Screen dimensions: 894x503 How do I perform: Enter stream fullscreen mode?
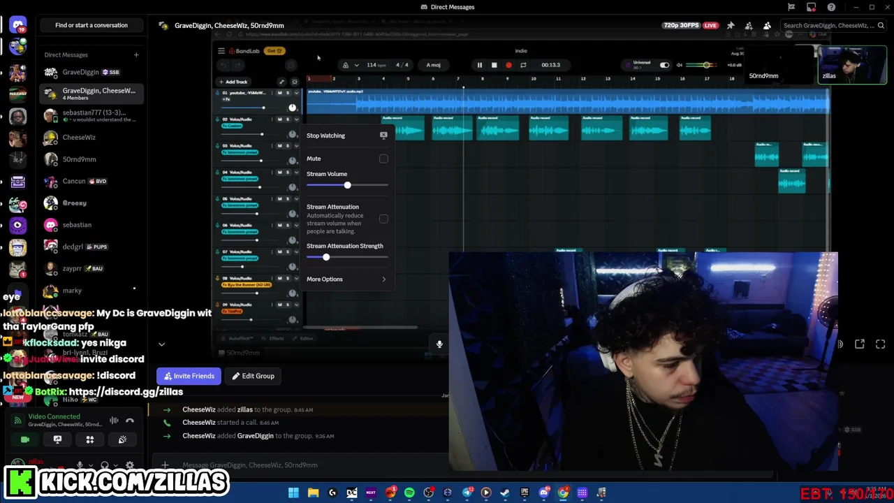880,344
